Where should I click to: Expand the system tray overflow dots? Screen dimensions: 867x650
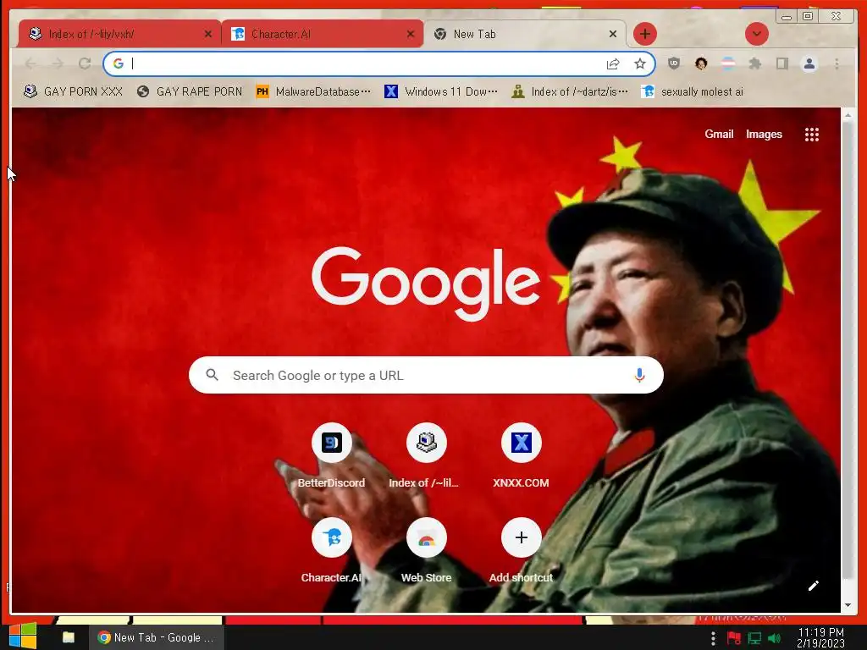tap(713, 638)
